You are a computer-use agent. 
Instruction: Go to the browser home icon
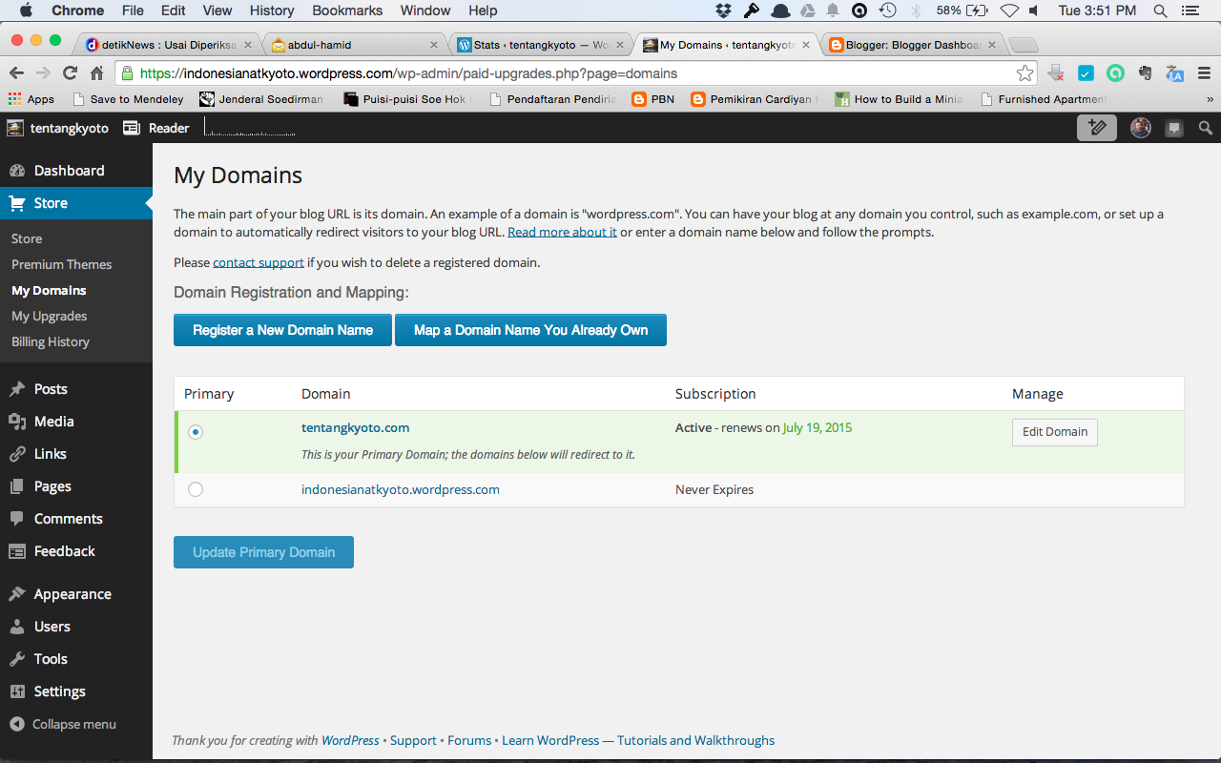[96, 73]
